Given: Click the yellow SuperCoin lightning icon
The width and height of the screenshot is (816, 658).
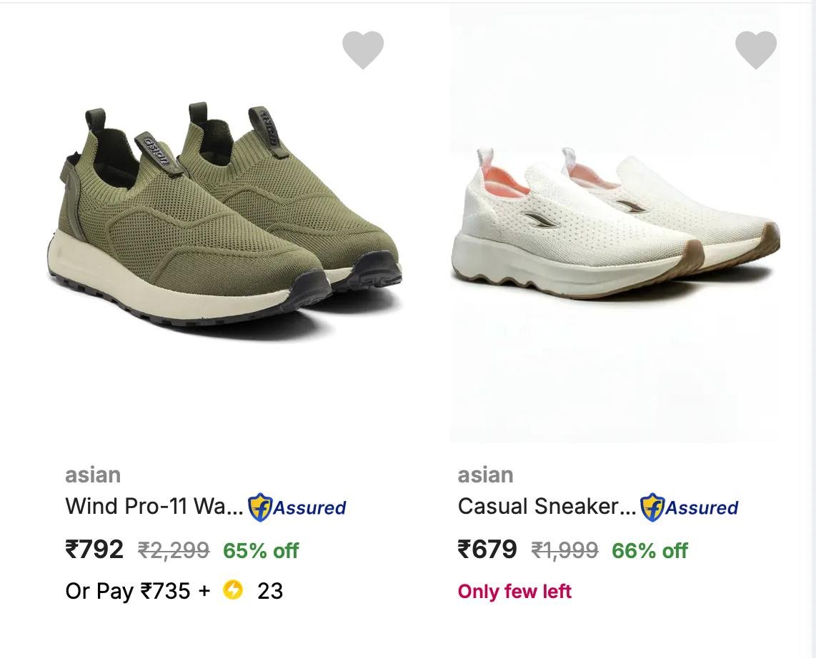Looking at the screenshot, I should [x=233, y=590].
